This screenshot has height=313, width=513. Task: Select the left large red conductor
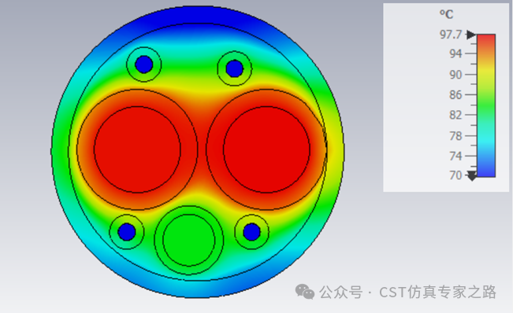tap(137, 149)
